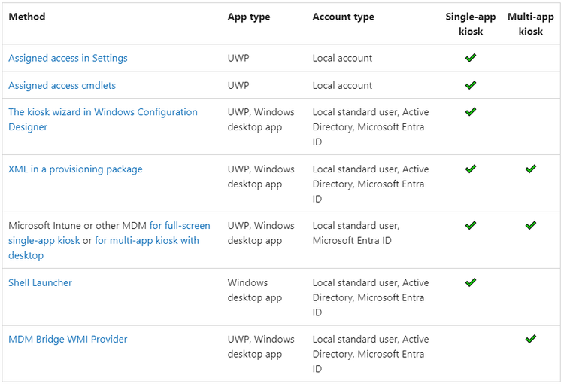The height and width of the screenshot is (384, 564).
Task: Open the Assigned access in Settings link
Action: (x=68, y=58)
